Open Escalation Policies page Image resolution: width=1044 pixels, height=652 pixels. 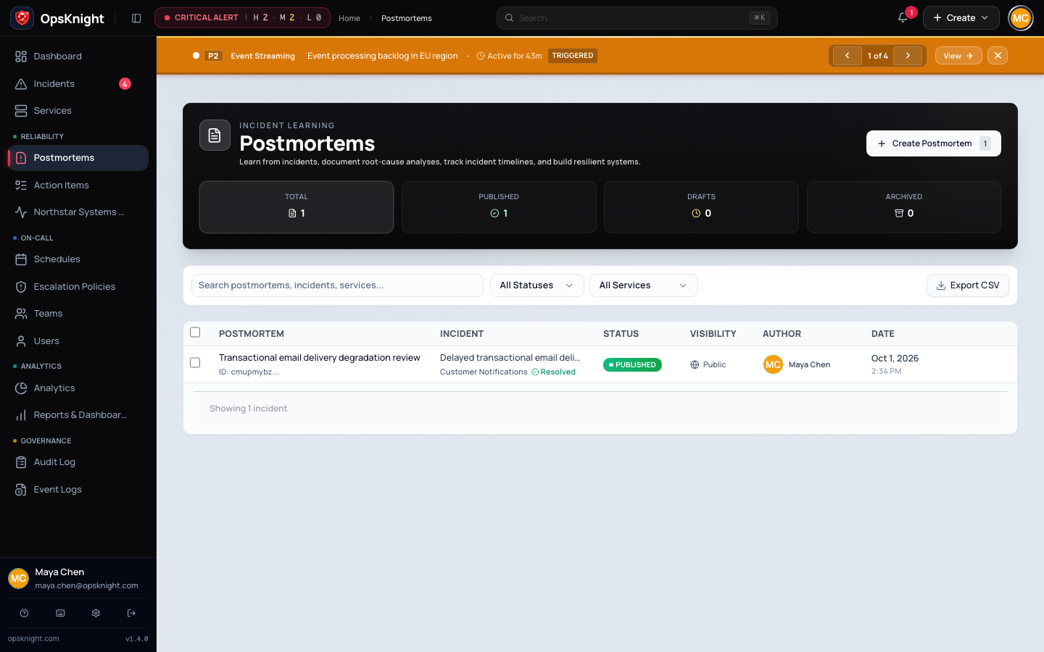click(78, 287)
